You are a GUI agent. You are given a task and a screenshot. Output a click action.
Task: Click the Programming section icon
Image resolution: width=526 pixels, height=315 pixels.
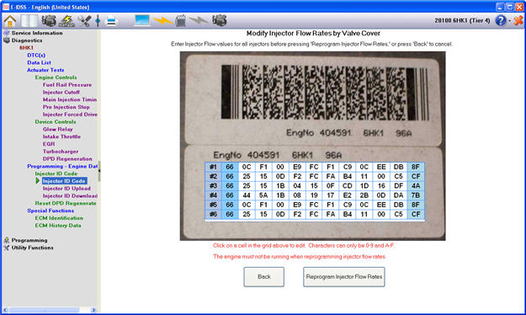click(7, 240)
